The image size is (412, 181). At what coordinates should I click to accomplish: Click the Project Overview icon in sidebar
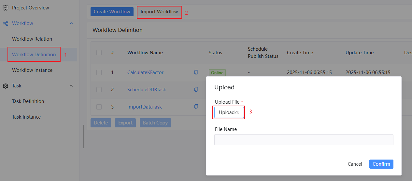pos(6,7)
